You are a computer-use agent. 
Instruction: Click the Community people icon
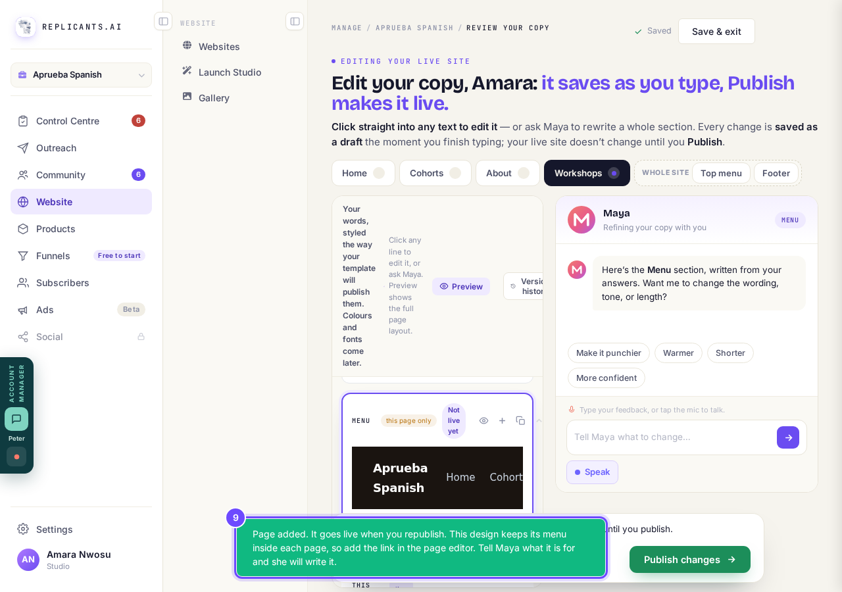[x=23, y=175]
